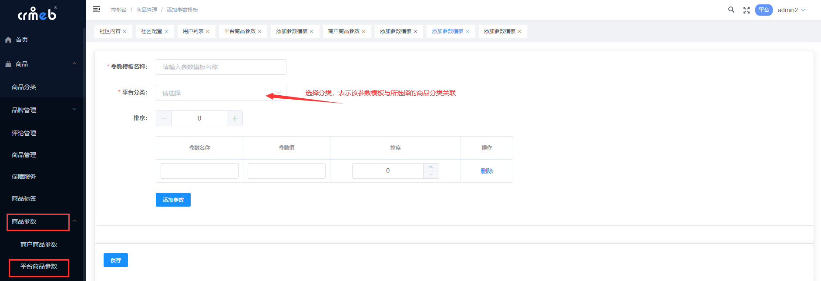The height and width of the screenshot is (281, 821).
Task: Close the 平台商品参数 tab
Action: point(260,32)
